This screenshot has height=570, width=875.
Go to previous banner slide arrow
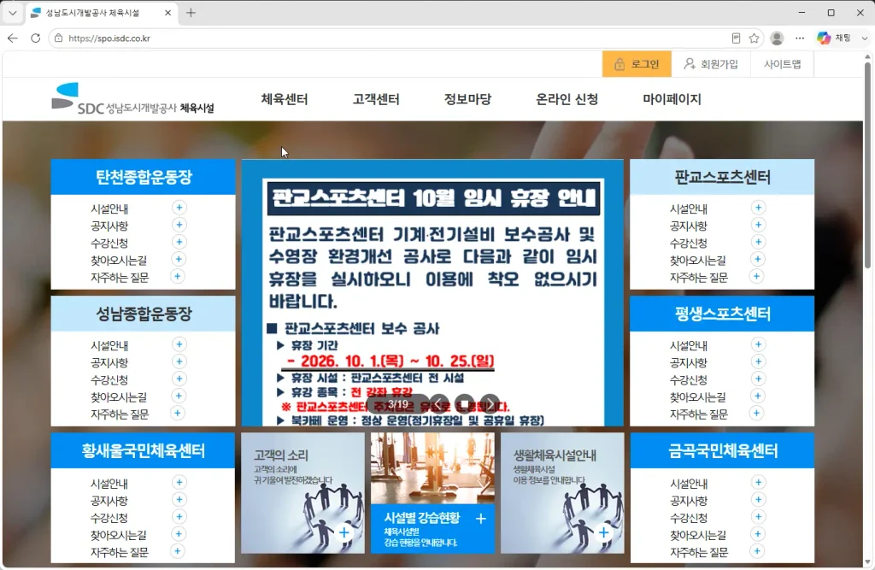pyautogui.click(x=438, y=403)
